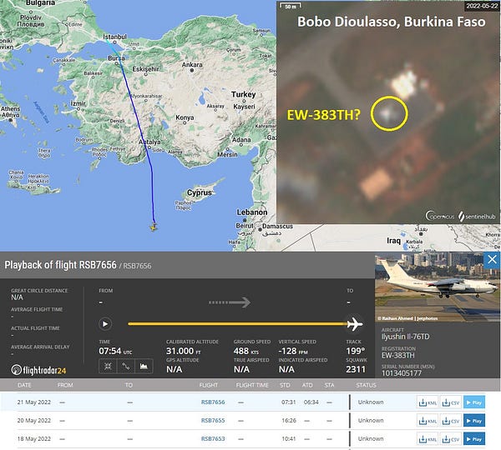Click the STD column header
The width and height of the screenshot is (501, 450).
point(285,385)
